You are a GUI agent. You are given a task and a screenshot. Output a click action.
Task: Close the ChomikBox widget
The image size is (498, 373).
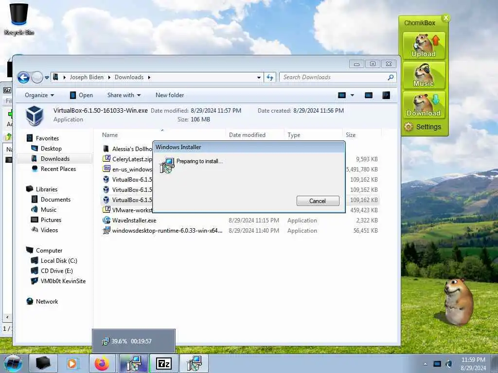click(446, 18)
